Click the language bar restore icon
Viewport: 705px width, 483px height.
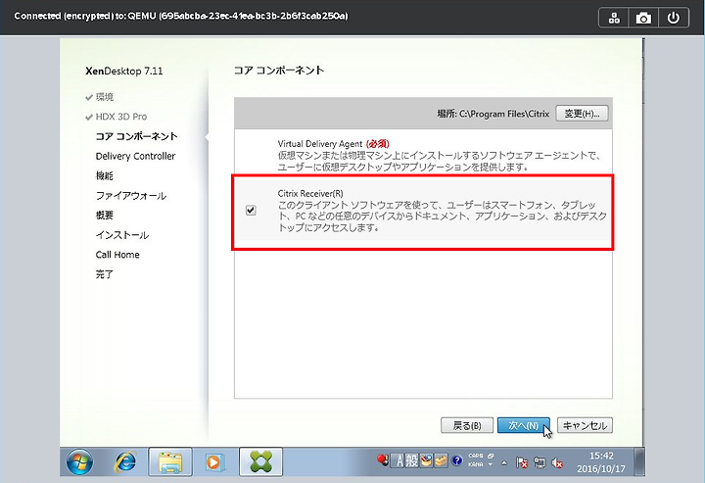491,456
